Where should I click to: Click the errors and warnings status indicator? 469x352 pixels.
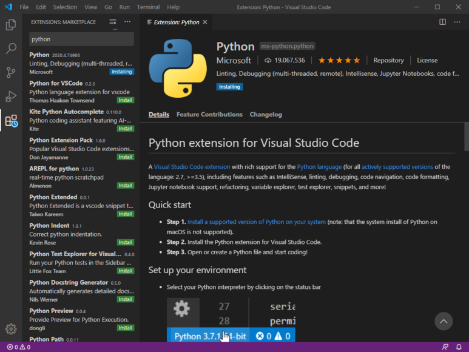click(19, 347)
